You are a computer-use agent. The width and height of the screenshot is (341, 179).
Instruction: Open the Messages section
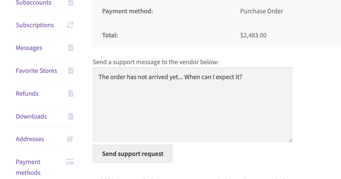pyautogui.click(x=29, y=48)
